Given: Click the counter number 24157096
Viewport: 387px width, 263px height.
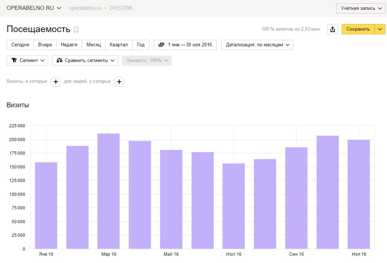Looking at the screenshot, I should tap(121, 8).
